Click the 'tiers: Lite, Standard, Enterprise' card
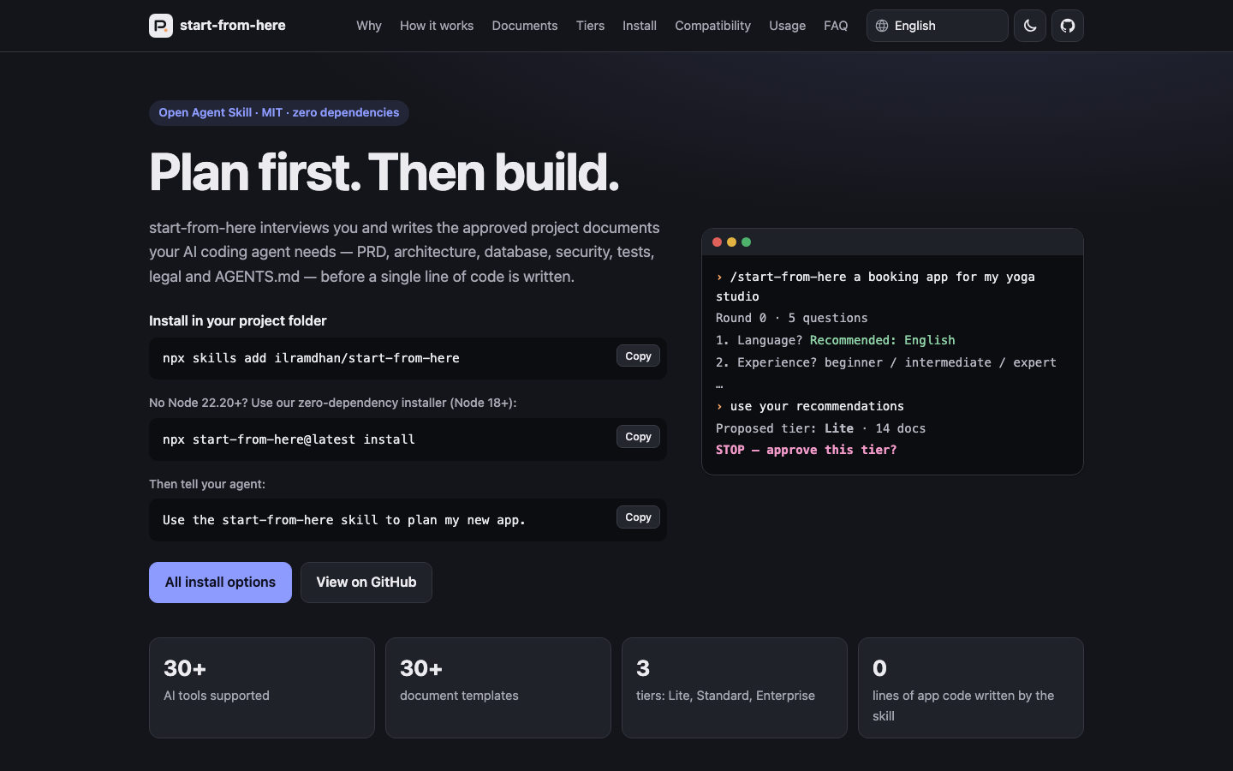 click(735, 688)
